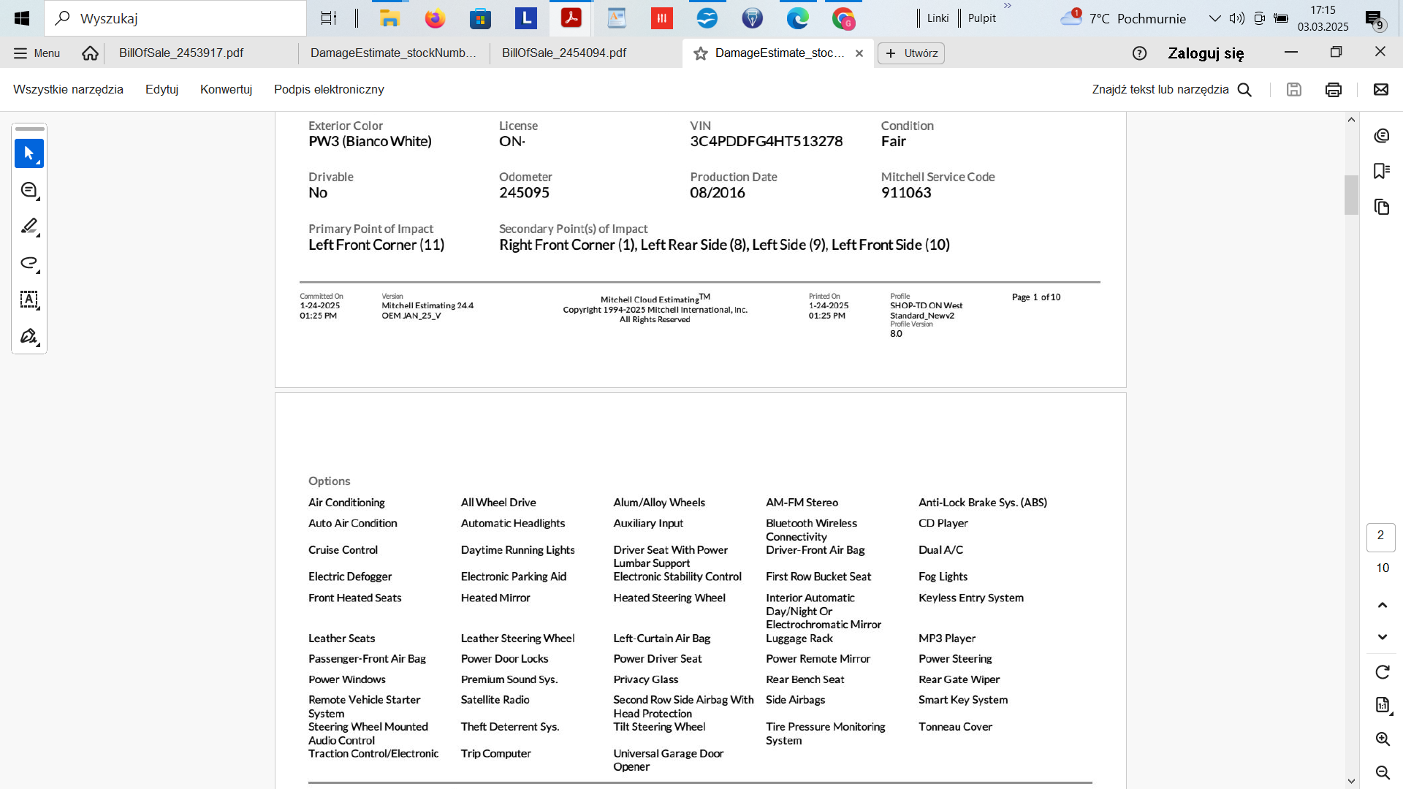Image resolution: width=1403 pixels, height=789 pixels.
Task: Click the Windows search box
Action: 175,18
